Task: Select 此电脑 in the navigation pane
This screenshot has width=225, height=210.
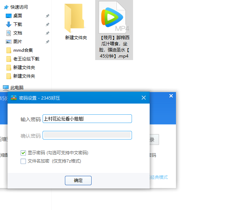Action: tap(17, 87)
